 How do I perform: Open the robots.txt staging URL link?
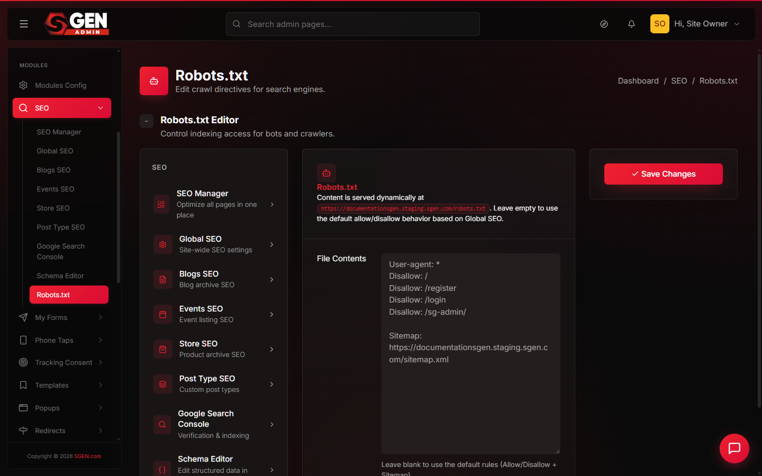coord(403,208)
